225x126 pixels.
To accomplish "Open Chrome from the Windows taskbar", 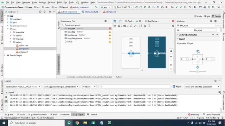I will tap(77, 123).
